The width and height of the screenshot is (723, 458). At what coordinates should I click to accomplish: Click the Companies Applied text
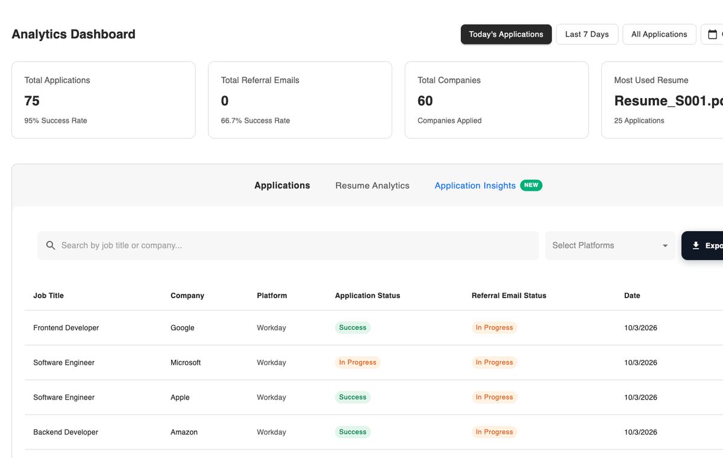[x=449, y=120]
